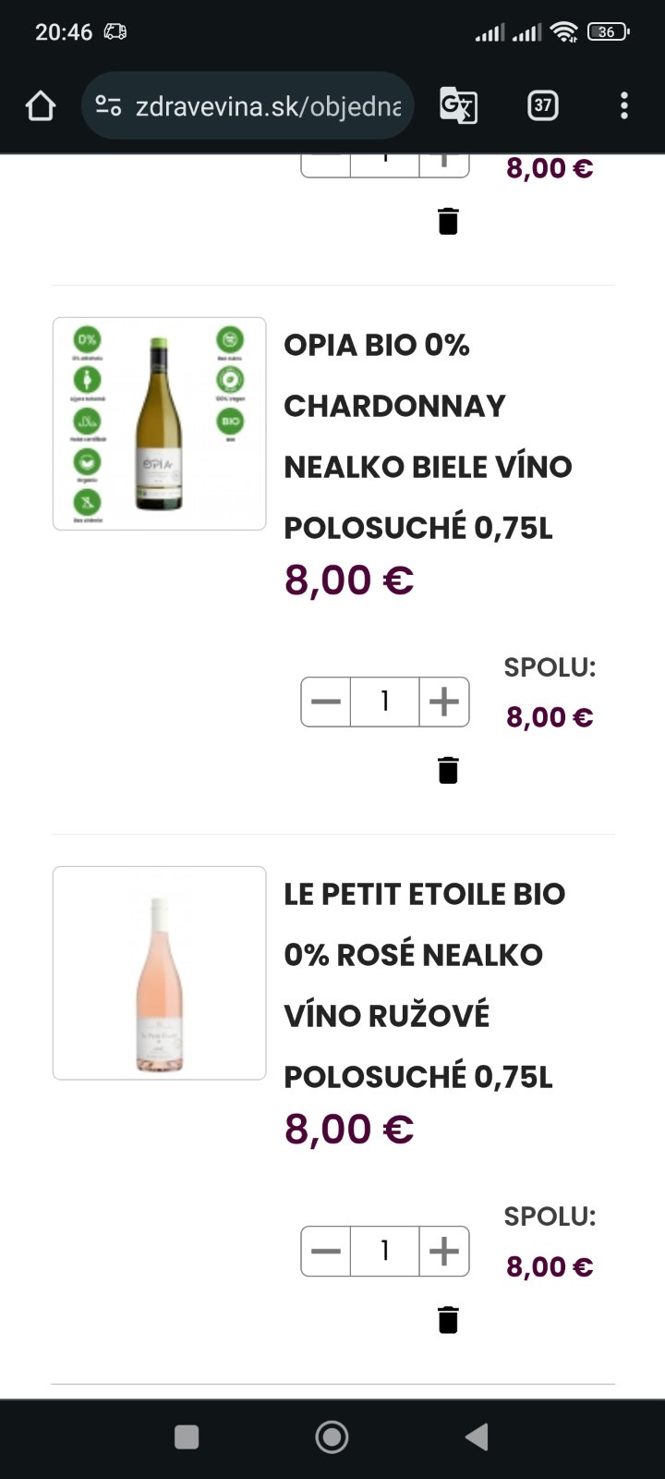Focus the Opia Chardonnay quantity field
The image size is (665, 1479).
pos(385,702)
